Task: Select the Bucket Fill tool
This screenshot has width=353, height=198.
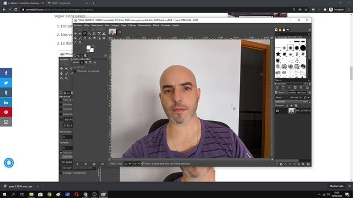Action: (75, 38)
